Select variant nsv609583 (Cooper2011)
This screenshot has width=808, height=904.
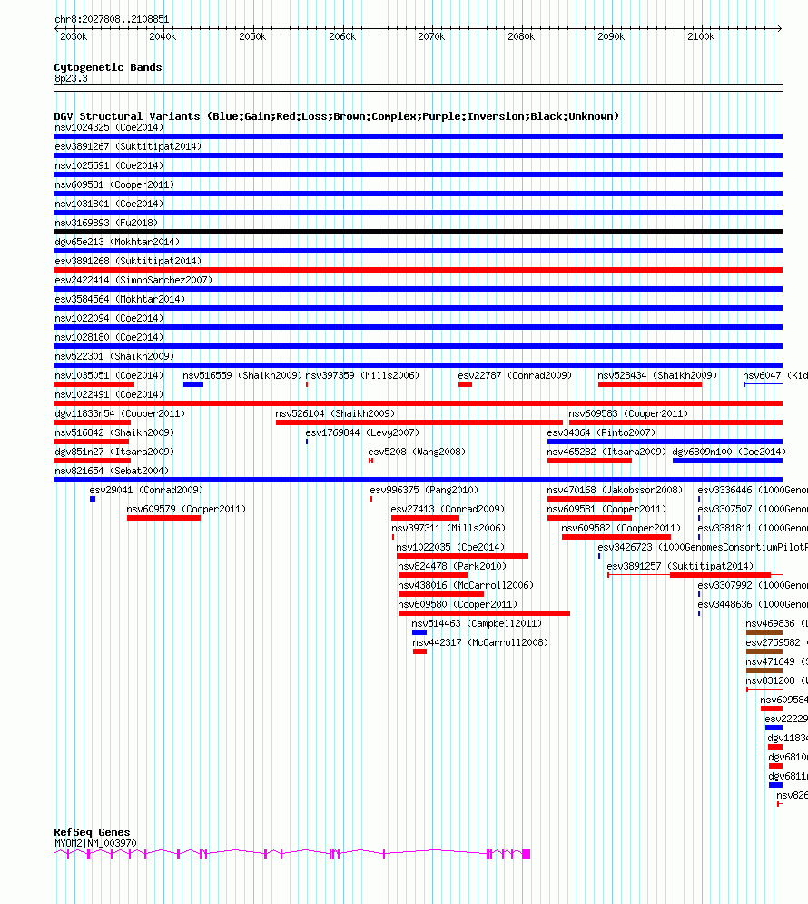[675, 422]
